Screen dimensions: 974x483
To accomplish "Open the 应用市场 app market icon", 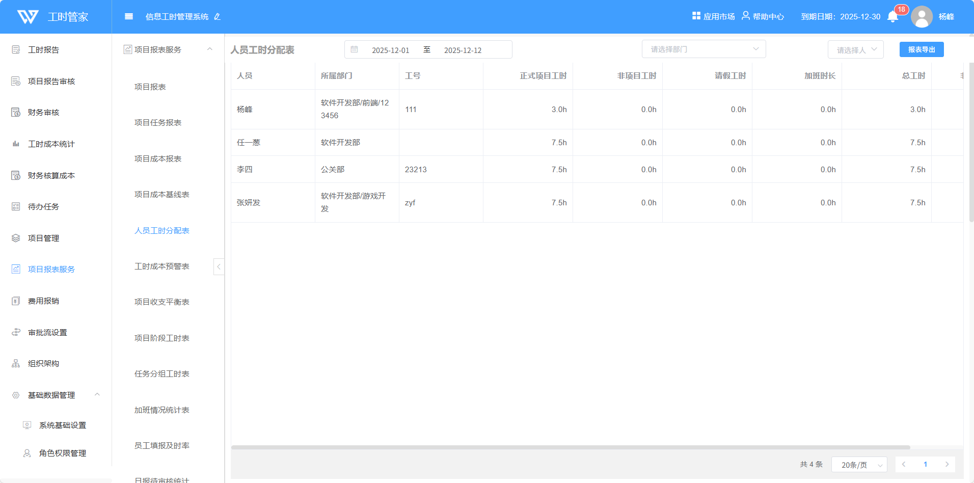I will [696, 16].
